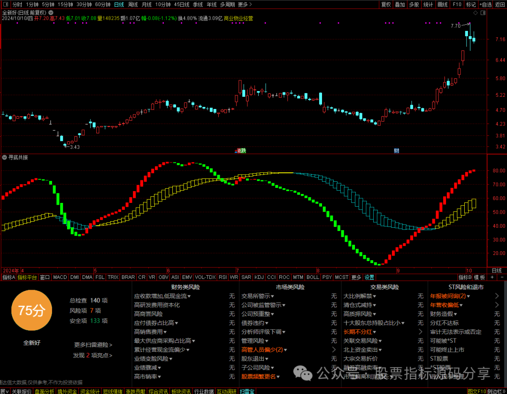The height and width of the screenshot is (394, 507).
Task: Click the 统计 button
Action: tap(428, 5)
